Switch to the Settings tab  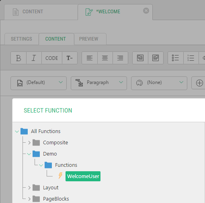(21, 39)
